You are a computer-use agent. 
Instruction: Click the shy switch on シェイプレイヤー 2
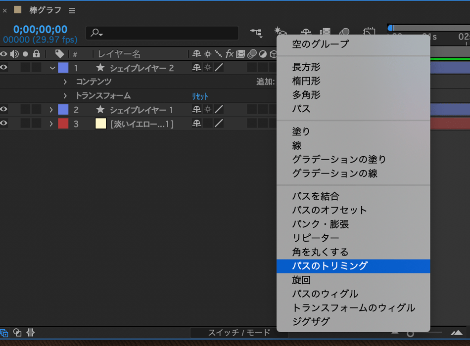coord(197,68)
